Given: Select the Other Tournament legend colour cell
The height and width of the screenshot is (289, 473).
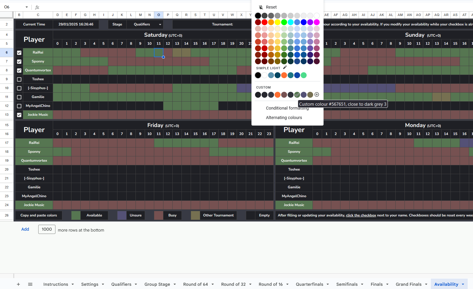Looking at the screenshot, I should [x=195, y=215].
